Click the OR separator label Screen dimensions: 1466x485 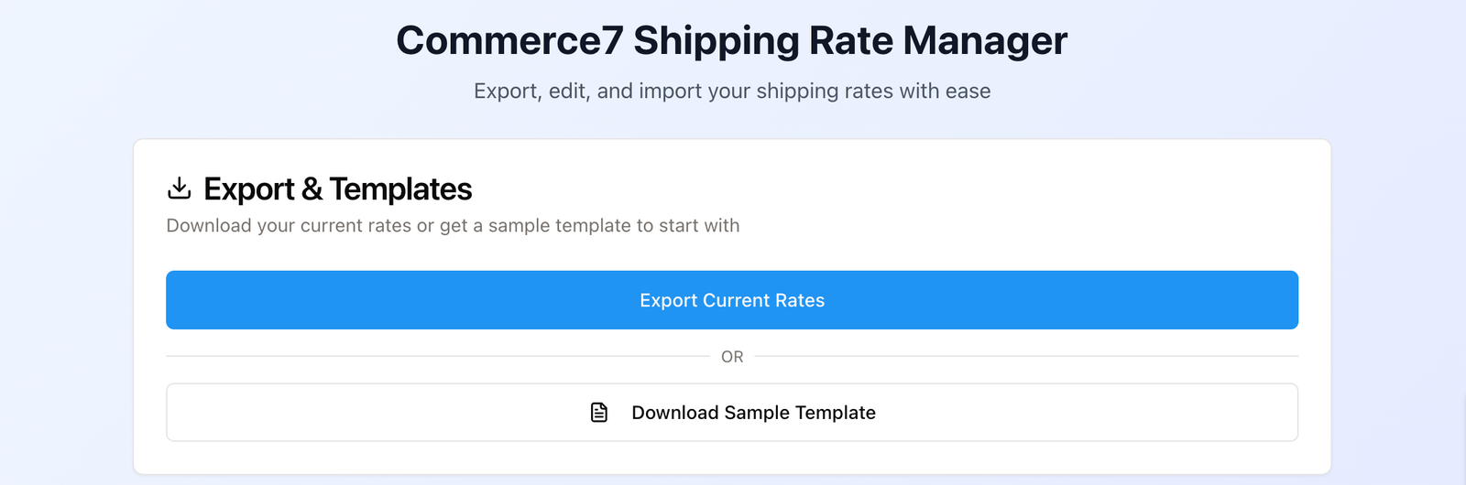[x=732, y=357]
